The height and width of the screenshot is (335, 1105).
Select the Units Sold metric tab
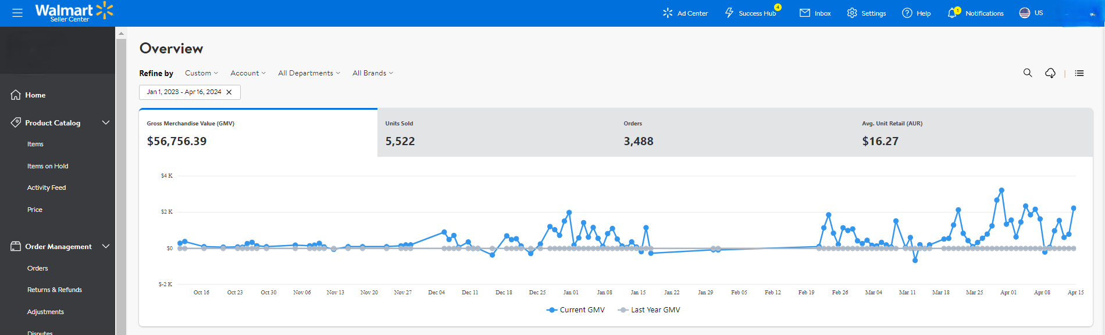coord(496,133)
